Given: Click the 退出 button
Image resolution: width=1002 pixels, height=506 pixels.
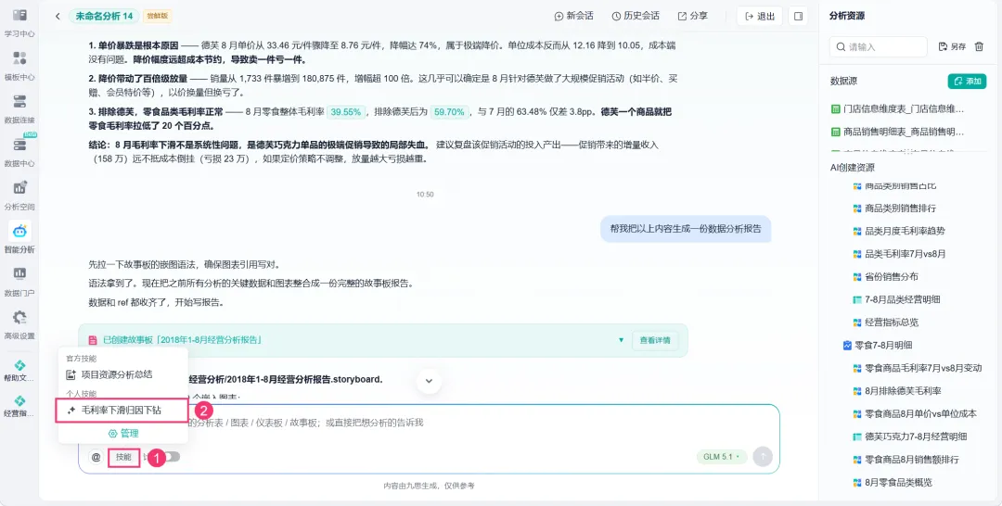Looking at the screenshot, I should [760, 16].
